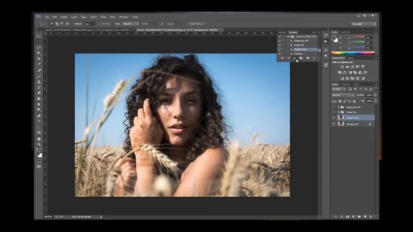The height and width of the screenshot is (232, 413).
Task: Toggle the Painting action checkmark
Action: [x=279, y=53]
